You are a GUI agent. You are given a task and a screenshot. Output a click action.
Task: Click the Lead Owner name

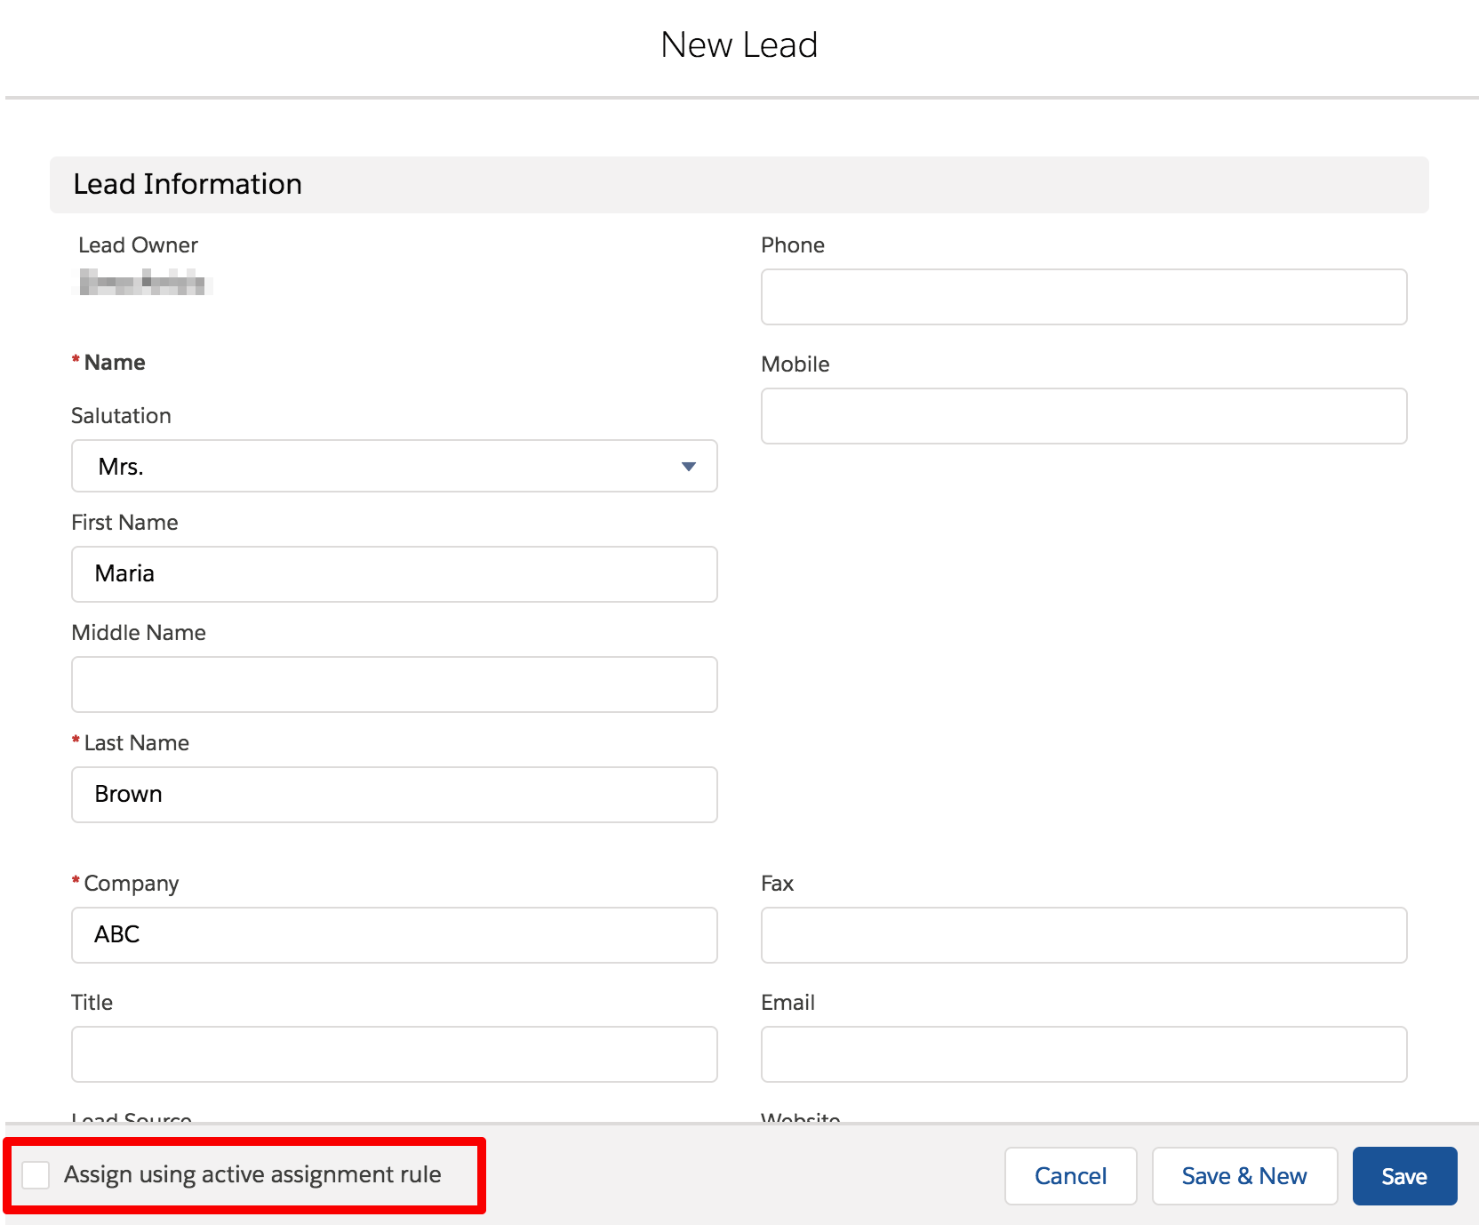142,284
